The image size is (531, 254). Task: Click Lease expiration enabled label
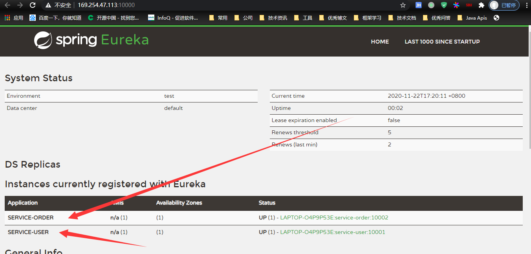tap(304, 120)
